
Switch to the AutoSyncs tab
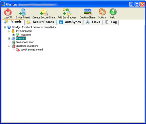(70, 22)
